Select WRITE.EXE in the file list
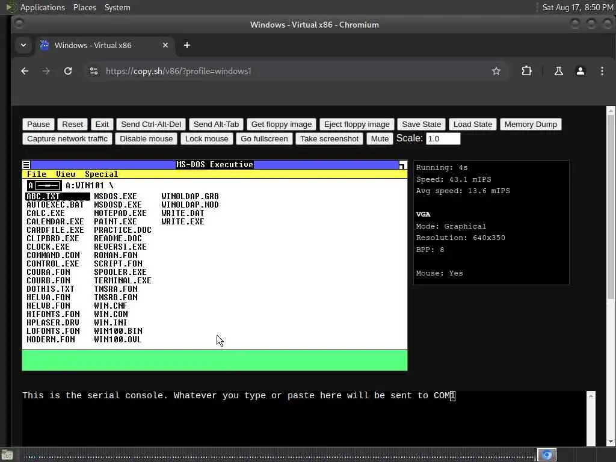The width and height of the screenshot is (616, 462). pos(183,221)
